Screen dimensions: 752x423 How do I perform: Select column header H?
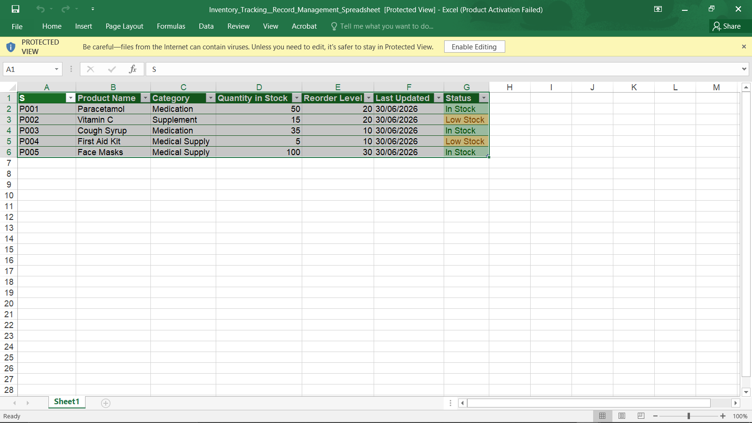coord(509,87)
